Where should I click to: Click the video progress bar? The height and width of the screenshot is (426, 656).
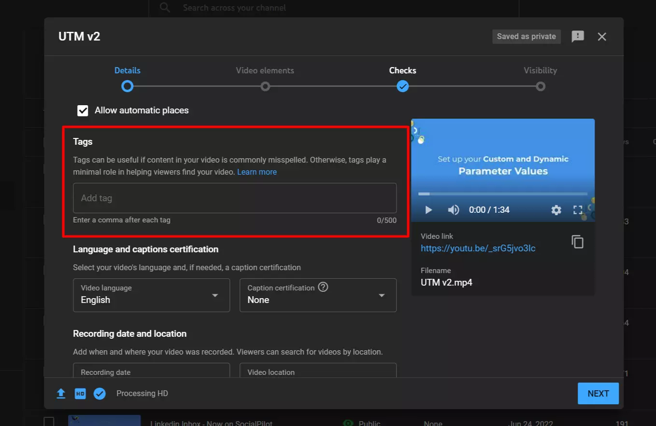click(502, 194)
